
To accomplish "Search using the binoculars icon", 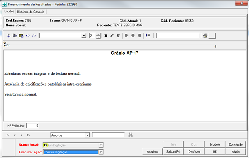I will pyautogui.click(x=130, y=135).
